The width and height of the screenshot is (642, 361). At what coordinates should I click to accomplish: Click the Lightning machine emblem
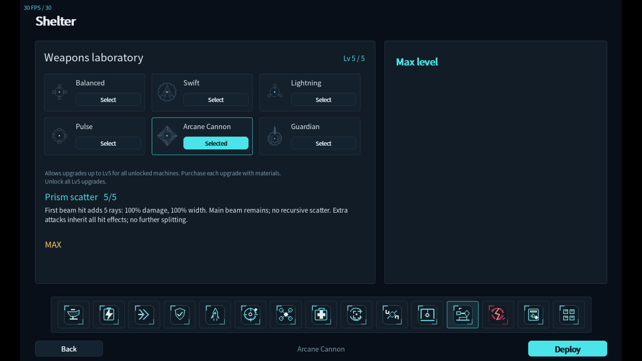(x=275, y=91)
